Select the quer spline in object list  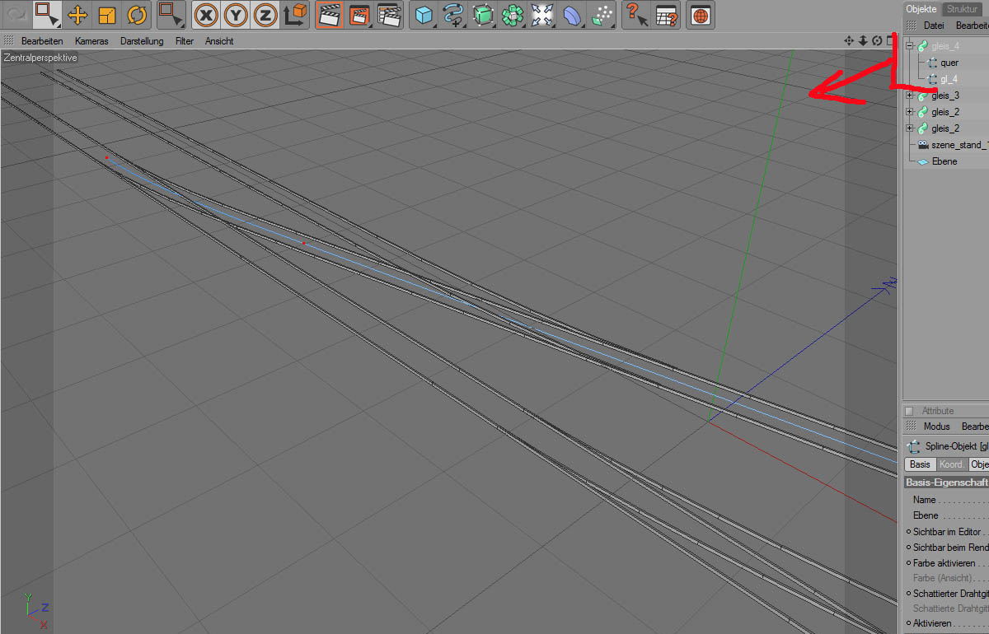(x=949, y=63)
